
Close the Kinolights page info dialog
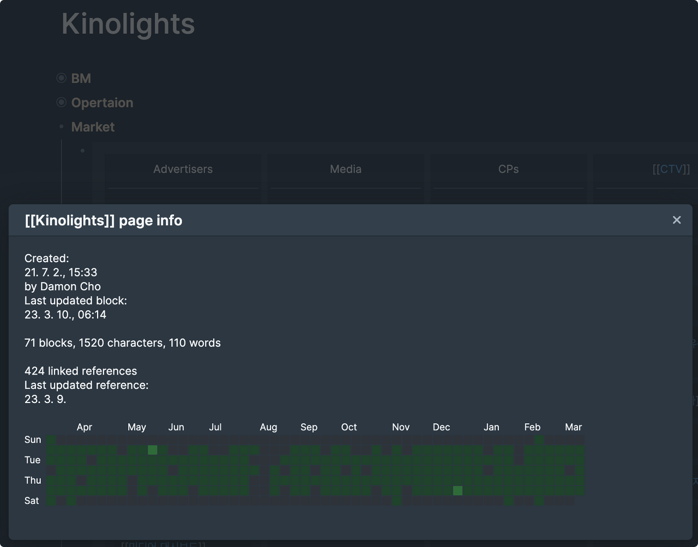677,220
